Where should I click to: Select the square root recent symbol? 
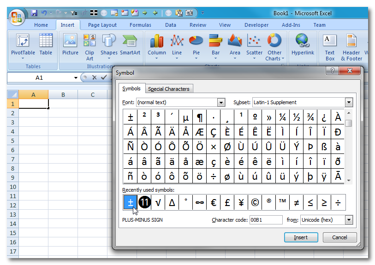pyautogui.click(x=158, y=202)
